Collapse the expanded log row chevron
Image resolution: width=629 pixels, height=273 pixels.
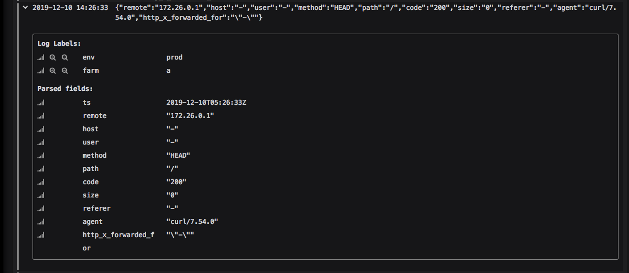[x=26, y=7]
